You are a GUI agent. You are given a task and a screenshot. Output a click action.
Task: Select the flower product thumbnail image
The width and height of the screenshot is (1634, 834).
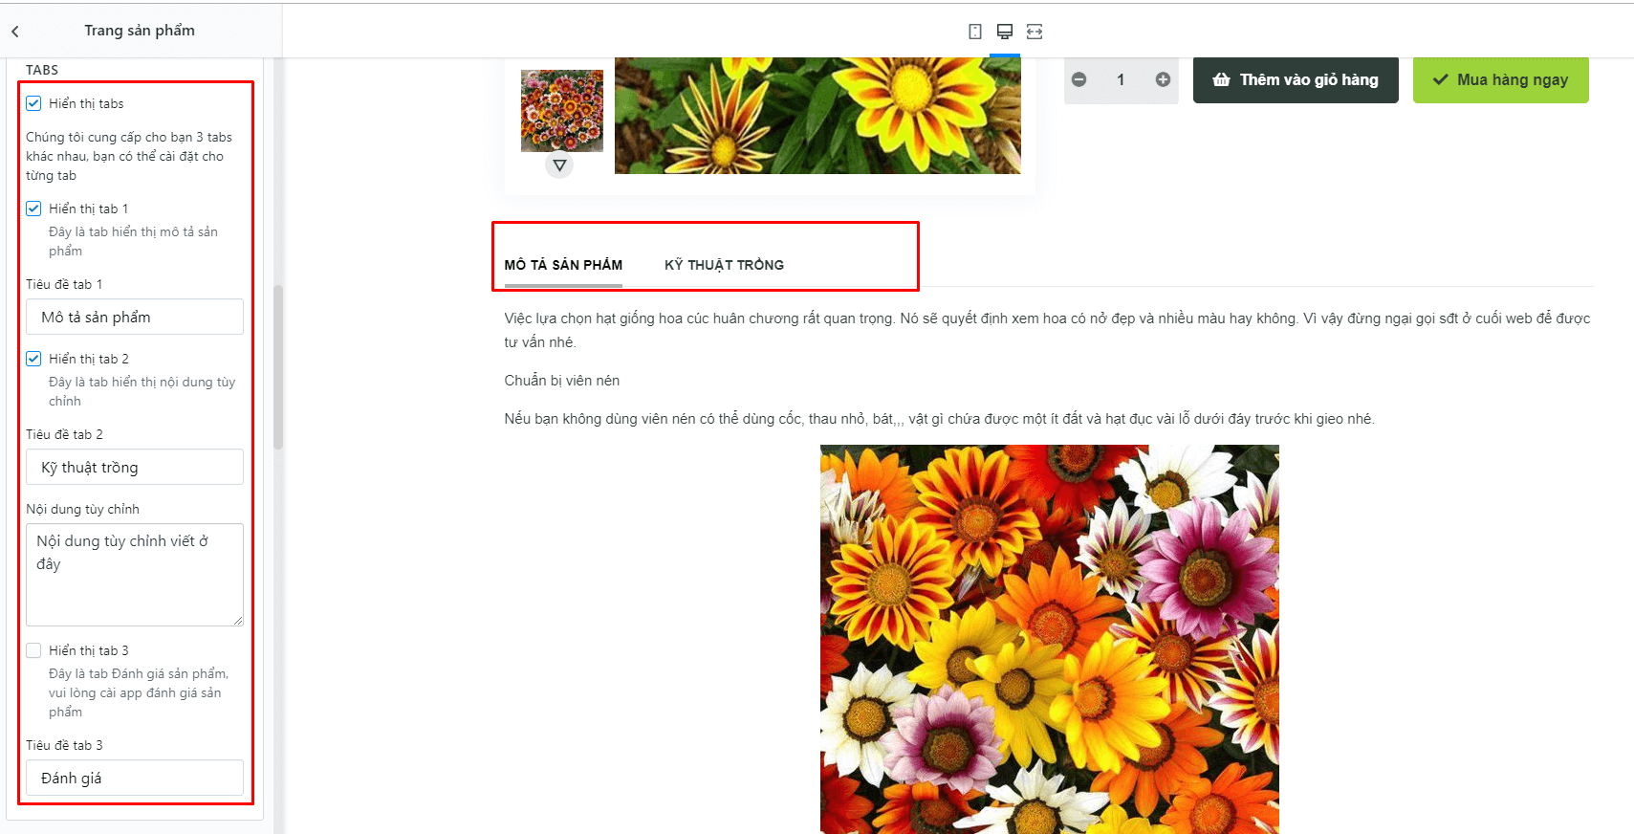click(562, 111)
